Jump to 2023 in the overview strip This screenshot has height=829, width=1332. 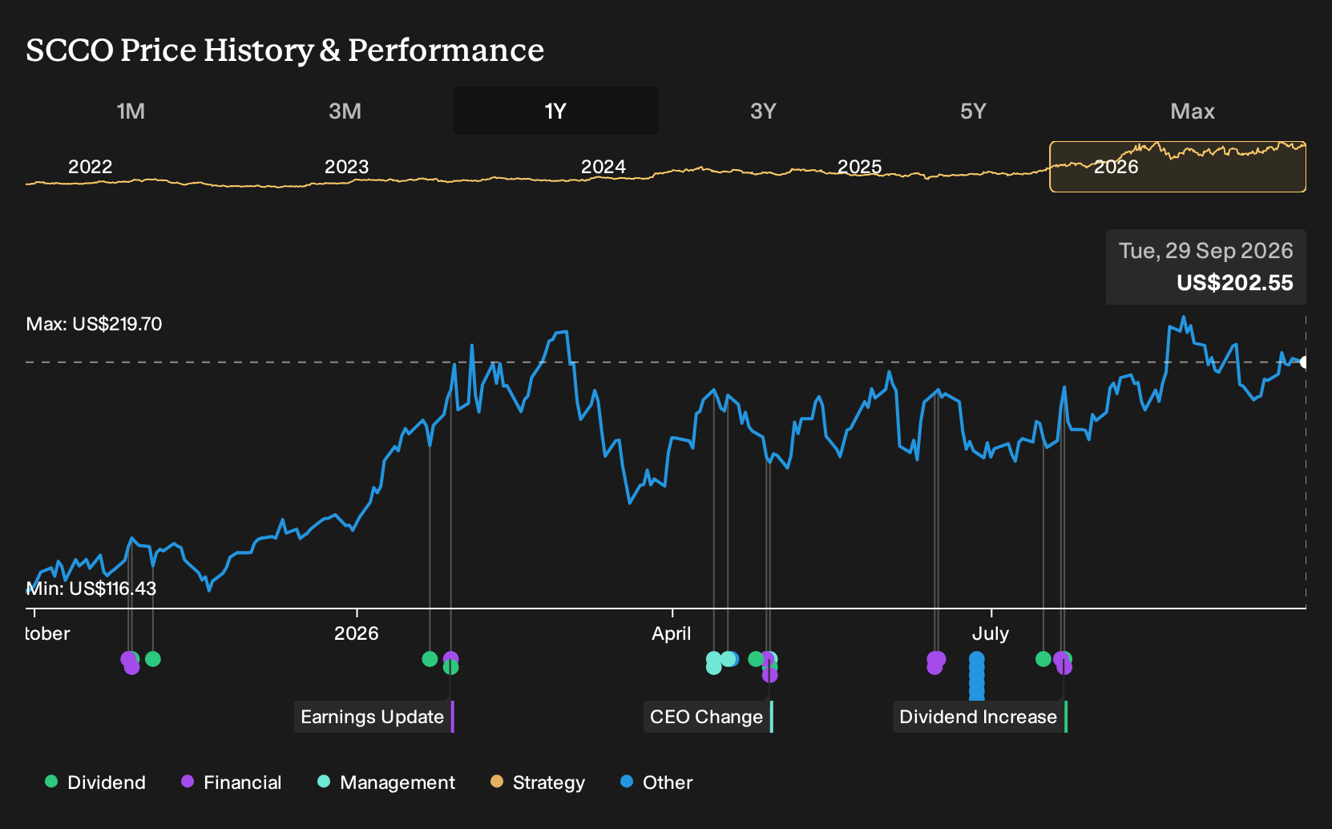coord(346,167)
